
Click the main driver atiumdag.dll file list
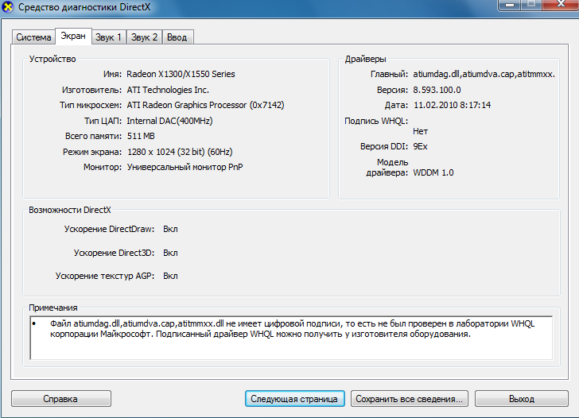484,74
